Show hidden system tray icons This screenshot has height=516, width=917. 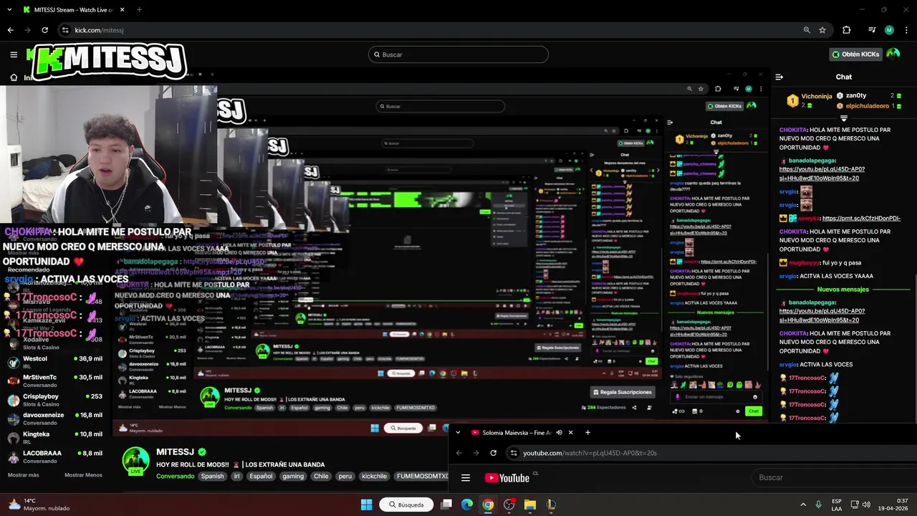[803, 505]
